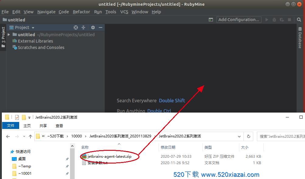Click the terminal icon beside Add Configuration
The height and width of the screenshot is (179, 305).
tap(211, 20)
